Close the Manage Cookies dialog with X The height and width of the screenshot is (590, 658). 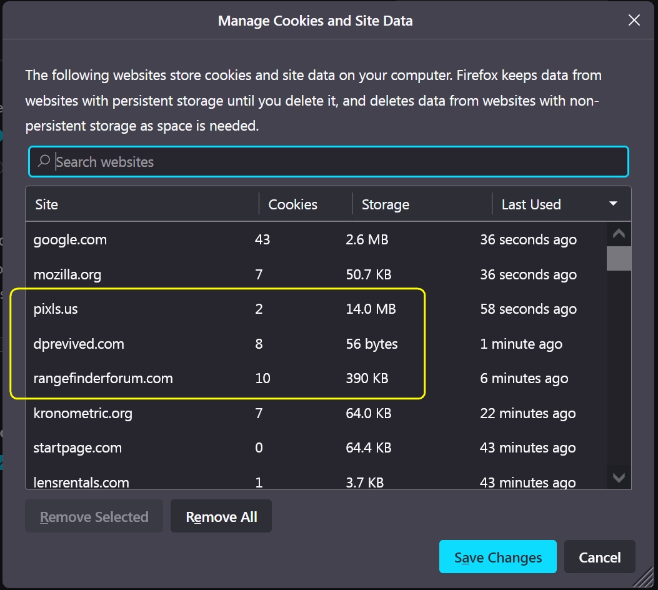coord(634,21)
